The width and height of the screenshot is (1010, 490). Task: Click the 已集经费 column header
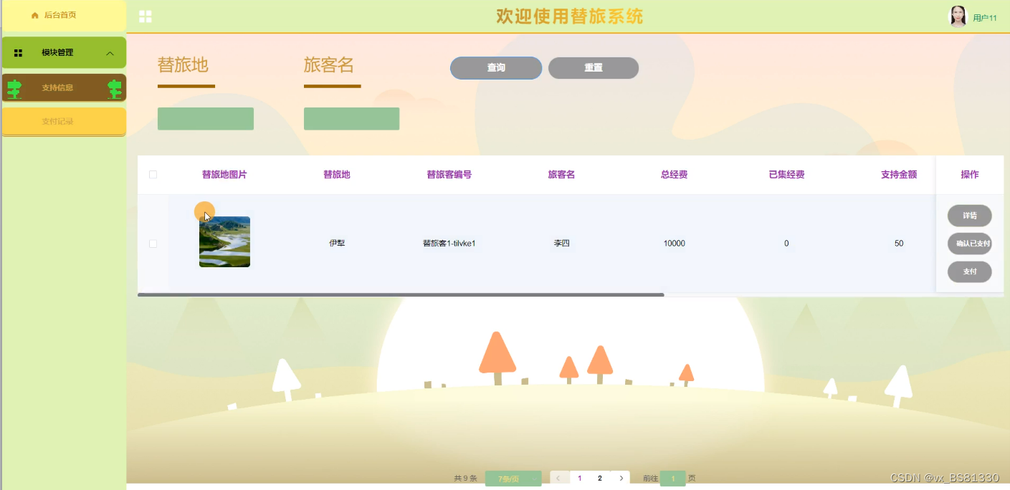click(x=786, y=175)
